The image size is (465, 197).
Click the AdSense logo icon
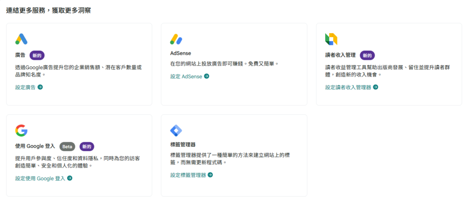[x=176, y=39]
